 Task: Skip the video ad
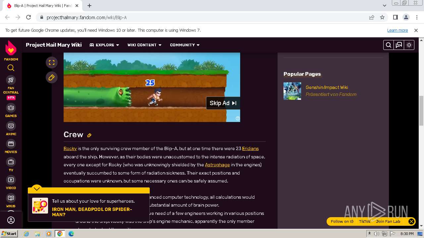click(x=223, y=103)
